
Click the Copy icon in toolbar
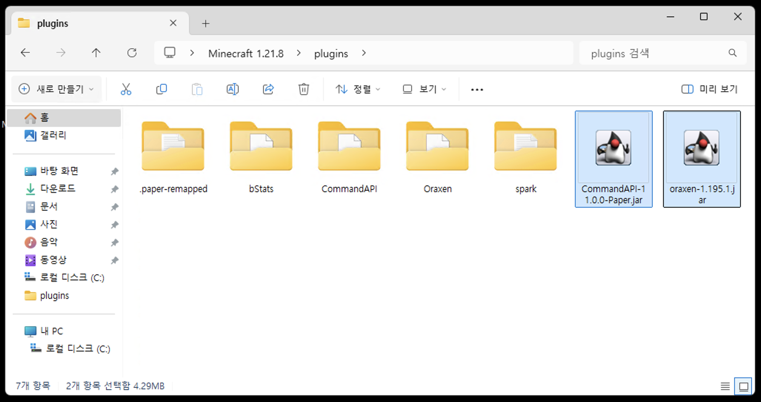(162, 89)
